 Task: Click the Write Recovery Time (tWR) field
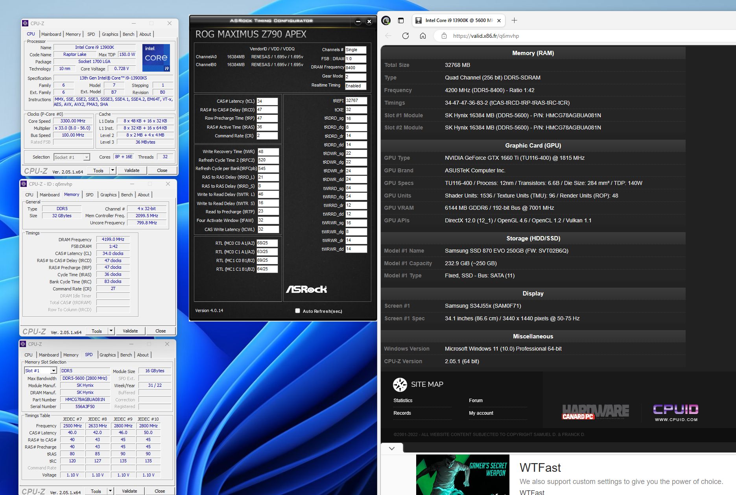(268, 151)
